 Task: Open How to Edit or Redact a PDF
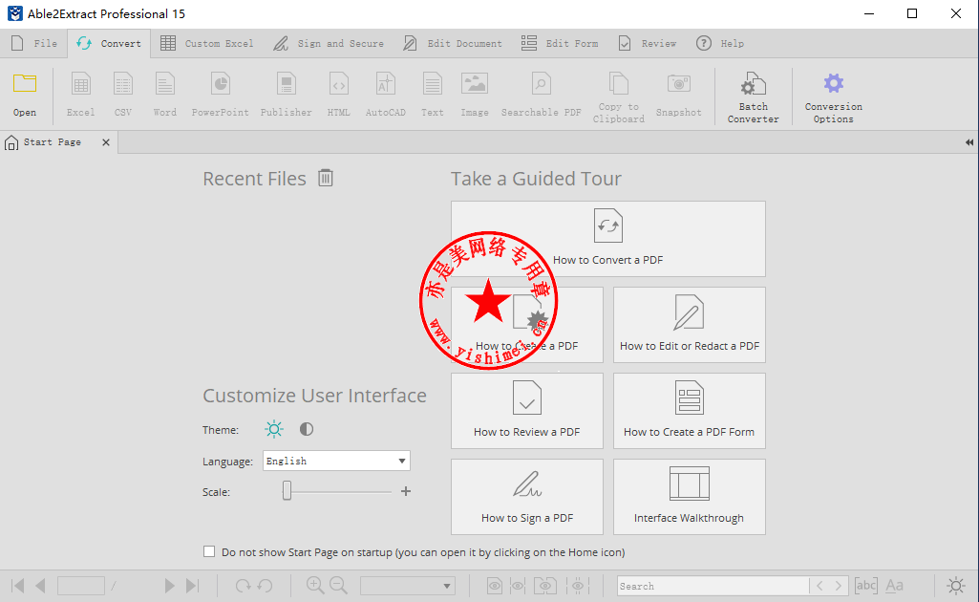click(690, 325)
